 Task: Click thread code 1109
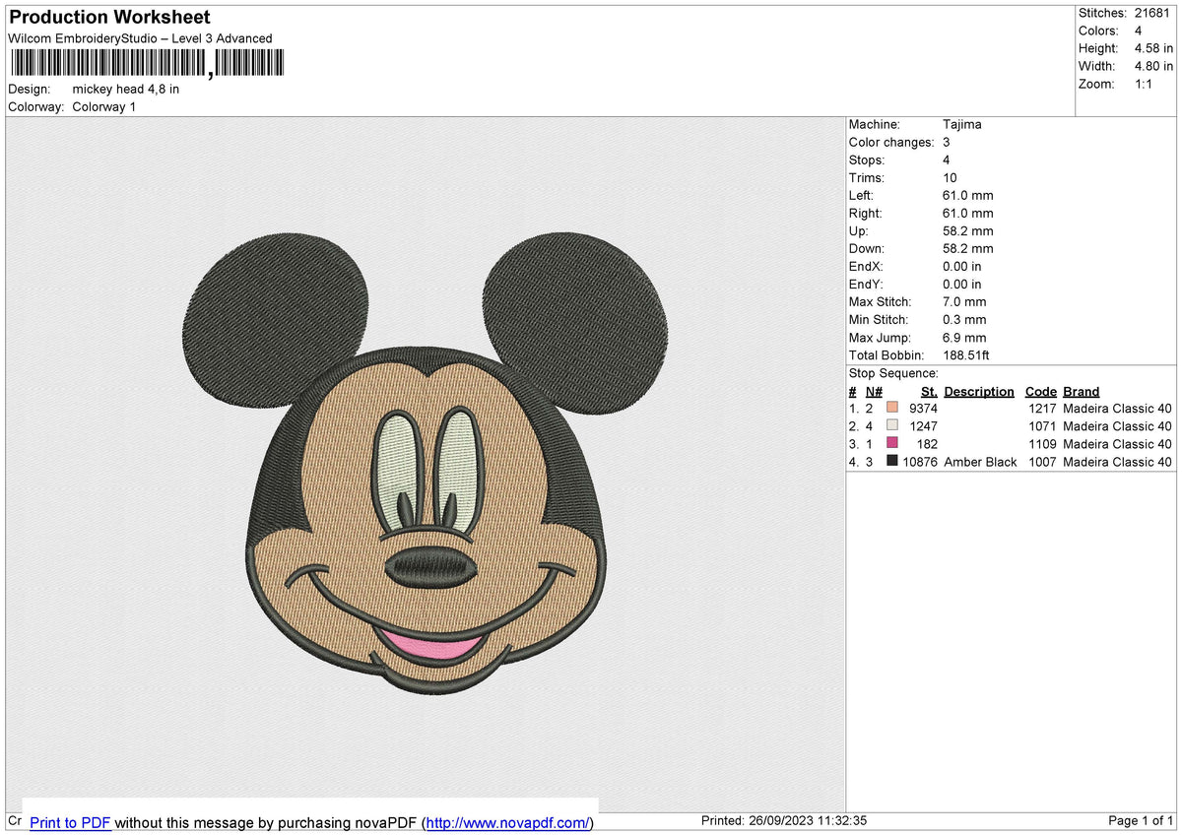click(1042, 443)
